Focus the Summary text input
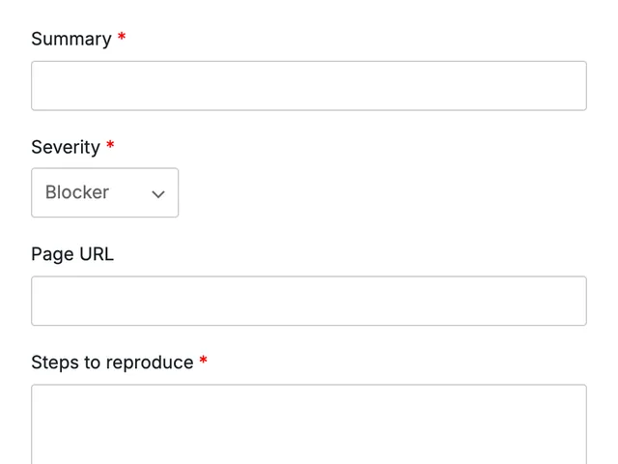 click(x=309, y=86)
